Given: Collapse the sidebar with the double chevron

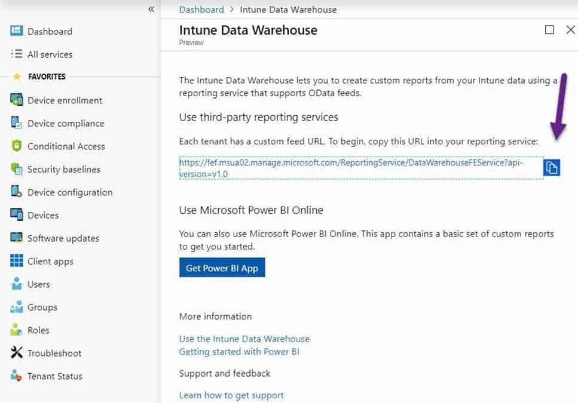Looking at the screenshot, I should [151, 10].
